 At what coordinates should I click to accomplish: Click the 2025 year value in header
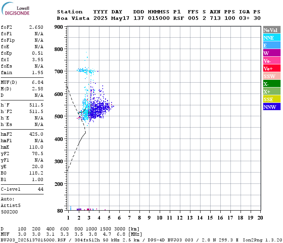(100, 18)
